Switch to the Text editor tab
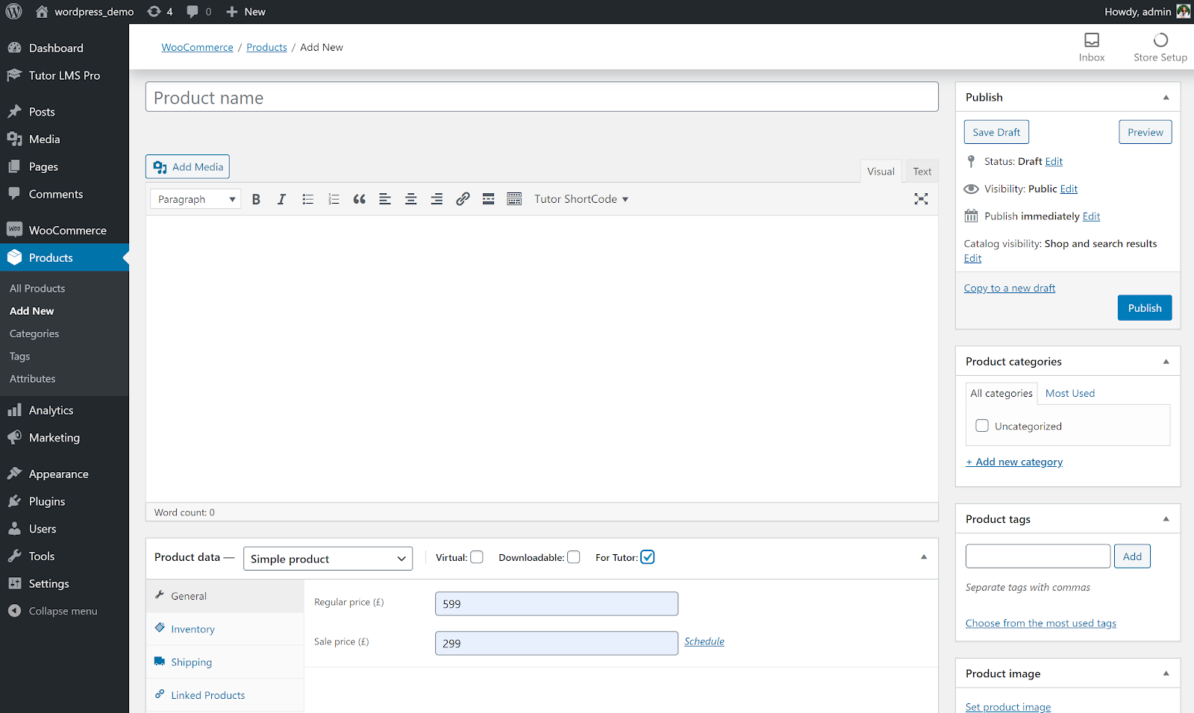 pos(922,172)
